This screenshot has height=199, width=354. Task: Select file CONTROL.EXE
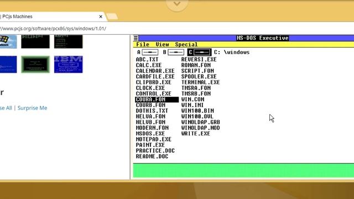click(x=154, y=93)
